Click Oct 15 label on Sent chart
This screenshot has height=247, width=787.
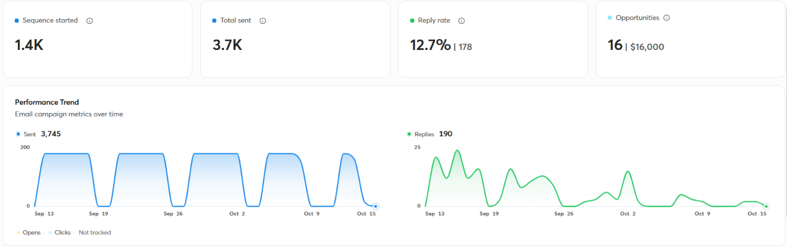pyautogui.click(x=366, y=214)
